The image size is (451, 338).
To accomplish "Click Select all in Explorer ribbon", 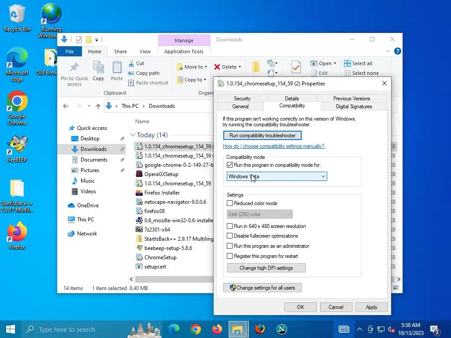I will pyautogui.click(x=358, y=63).
